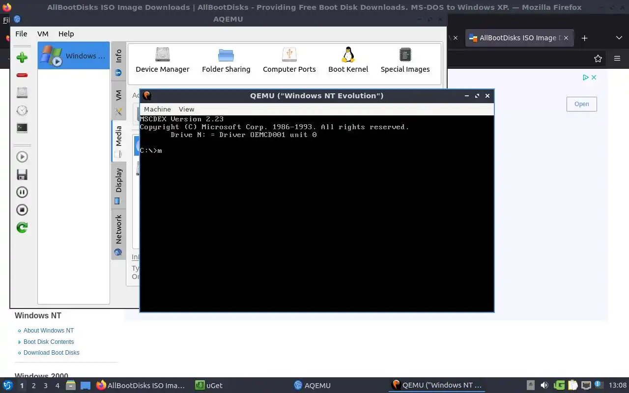Click the QEMU window title bar icon
The width and height of the screenshot is (629, 393).
point(147,96)
